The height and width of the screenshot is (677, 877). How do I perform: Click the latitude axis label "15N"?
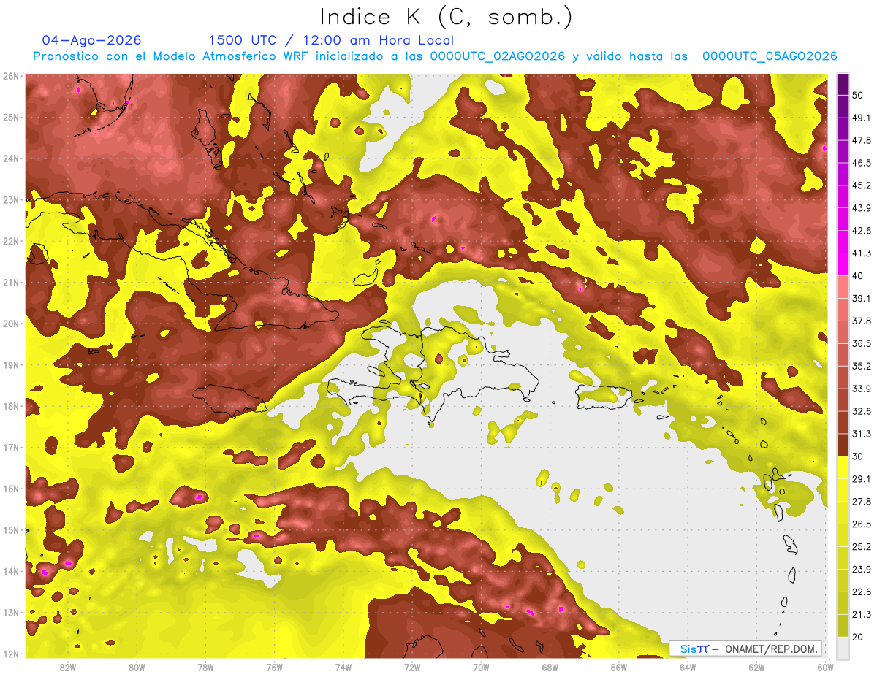point(11,530)
